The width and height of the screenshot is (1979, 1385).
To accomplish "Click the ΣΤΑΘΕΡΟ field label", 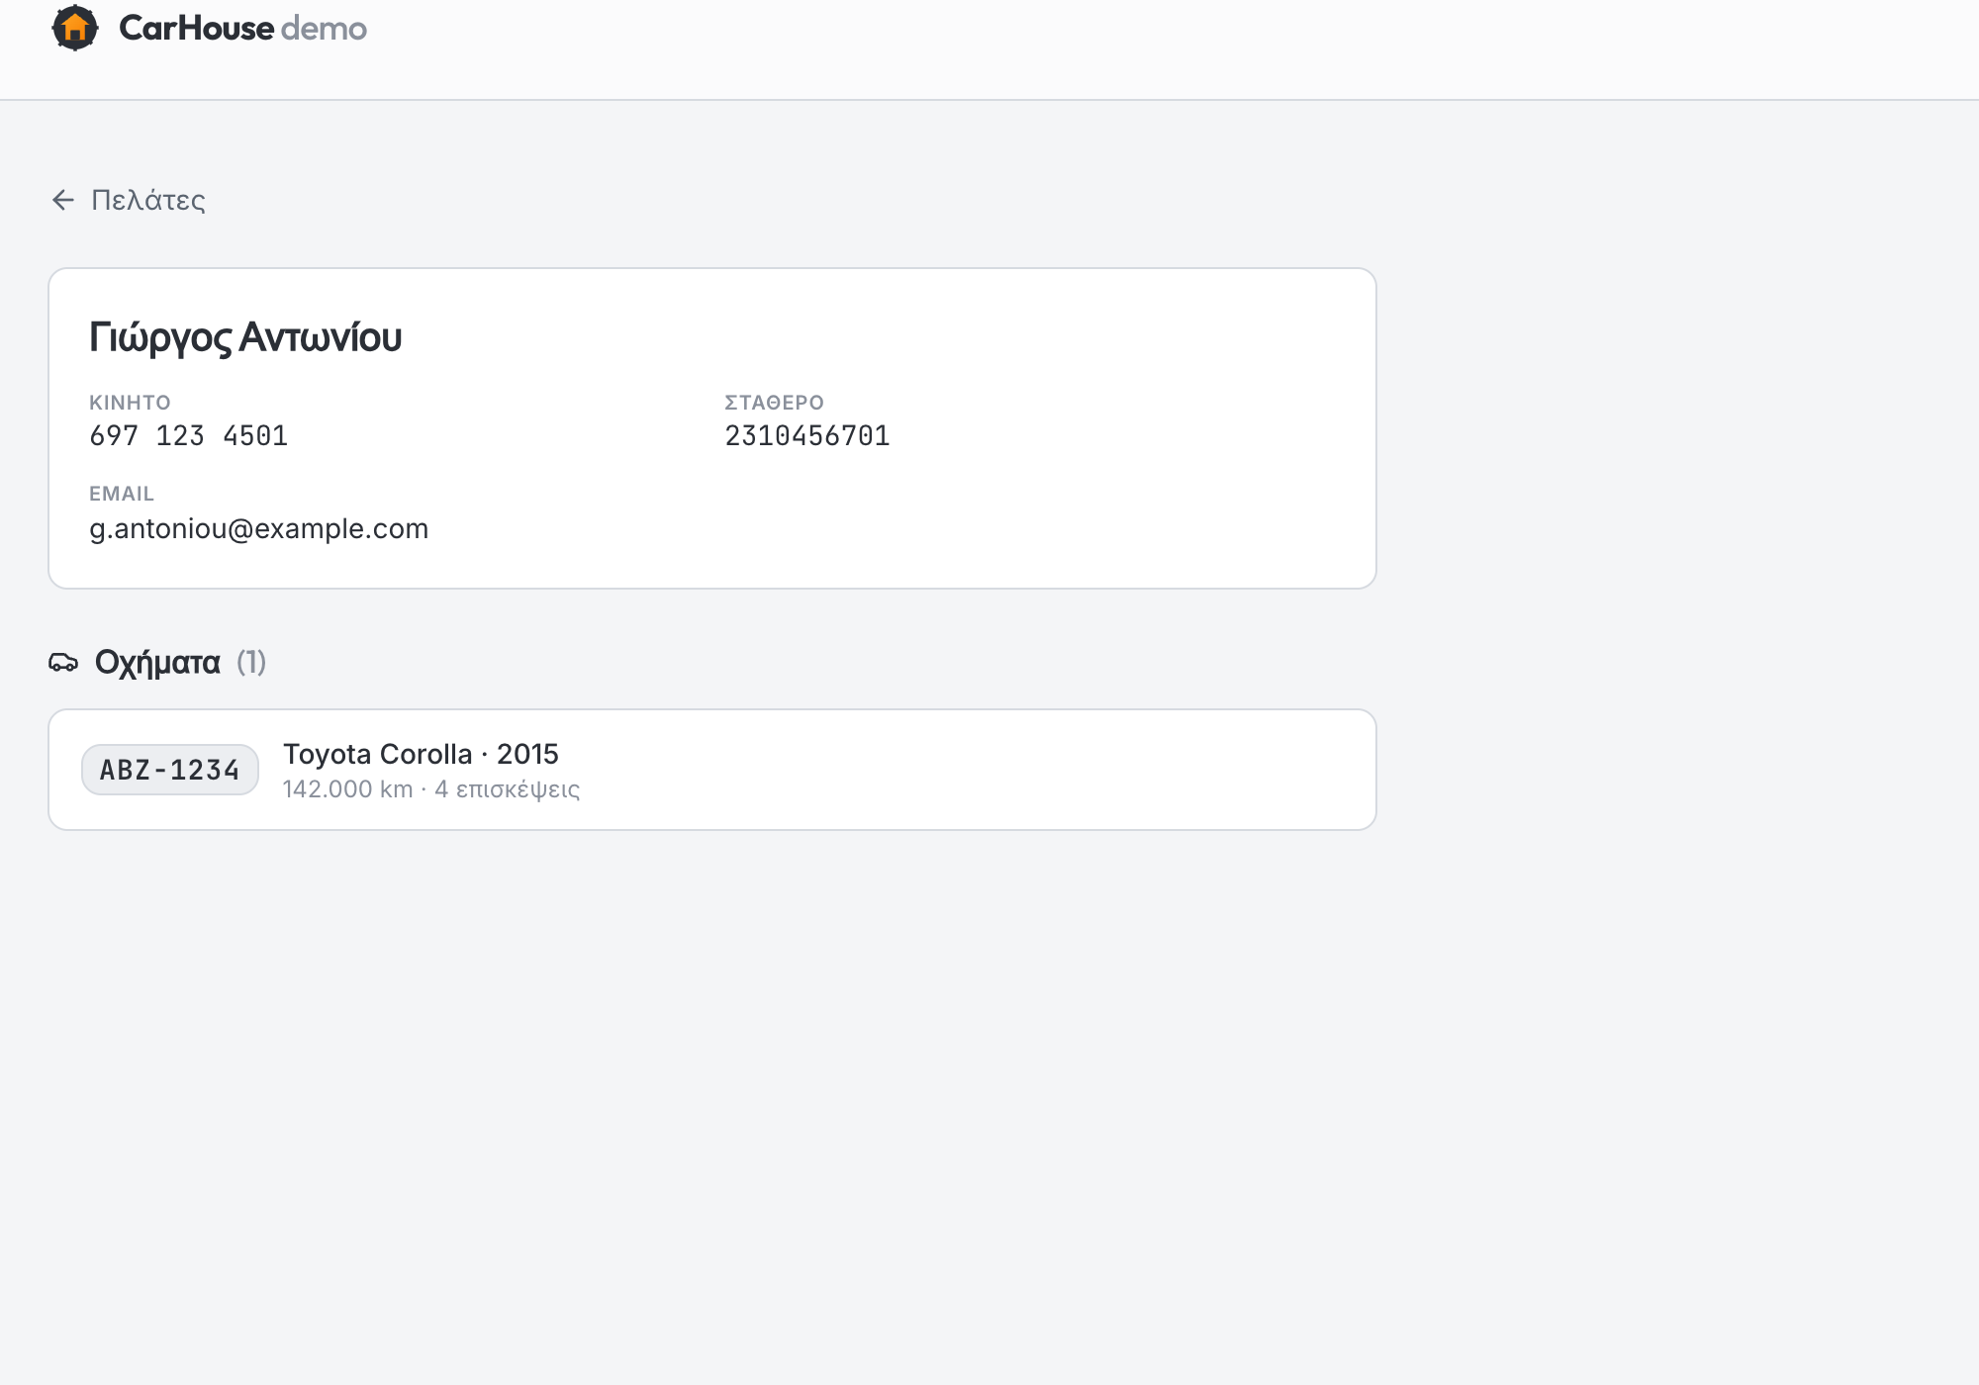I will click(x=775, y=403).
